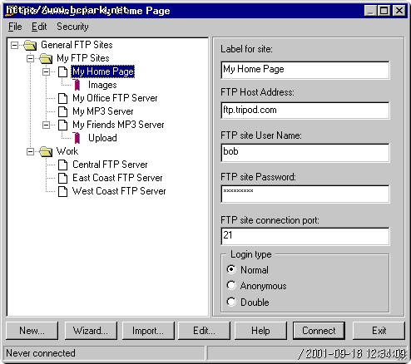Close the window with X button
Viewport: 411px width, 364px height.
click(x=399, y=11)
